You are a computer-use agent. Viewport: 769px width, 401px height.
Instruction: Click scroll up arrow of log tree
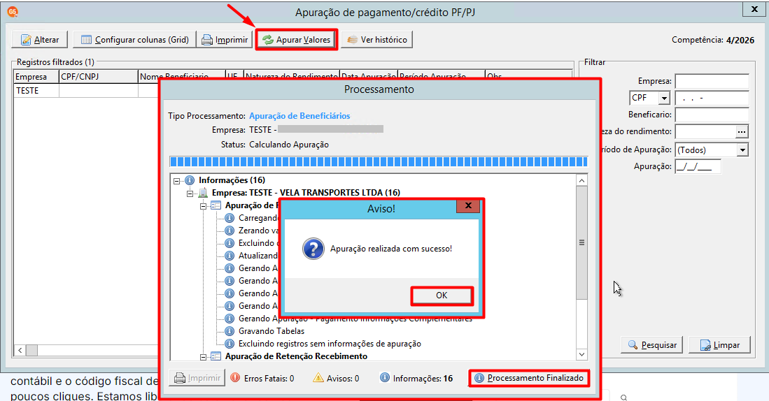click(x=581, y=181)
